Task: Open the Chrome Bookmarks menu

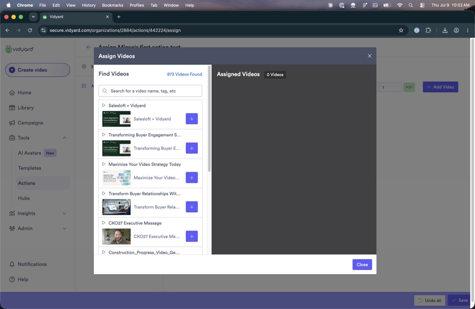Action: (x=113, y=5)
